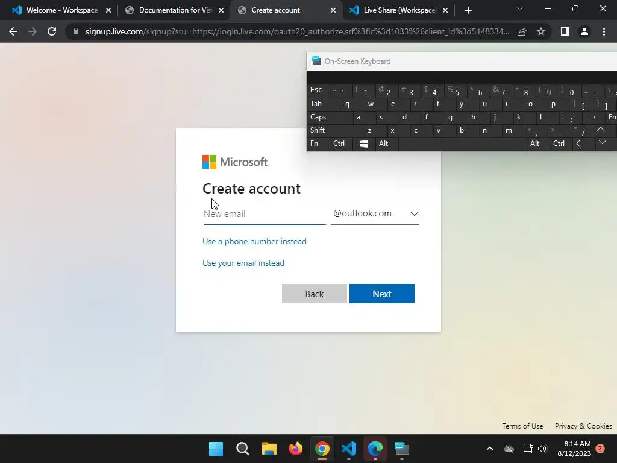Toggle Fn key on On-Screen Keyboard
This screenshot has width=617, height=463.
[318, 143]
